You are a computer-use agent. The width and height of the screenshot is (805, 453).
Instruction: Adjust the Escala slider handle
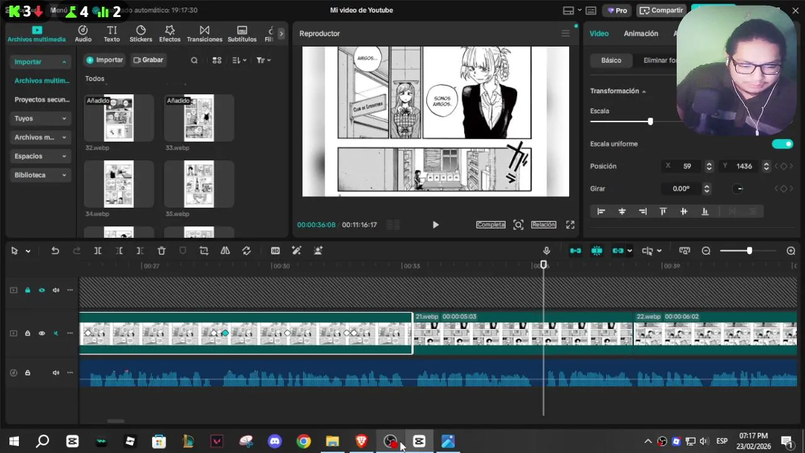pyautogui.click(x=650, y=121)
